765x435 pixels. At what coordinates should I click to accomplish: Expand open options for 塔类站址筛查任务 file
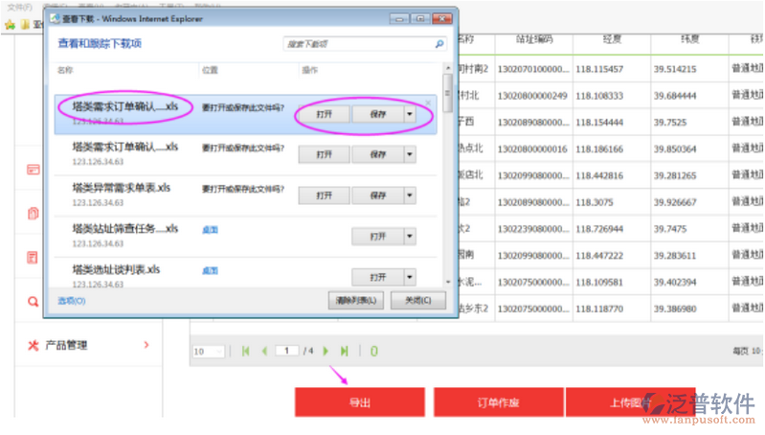coord(411,237)
